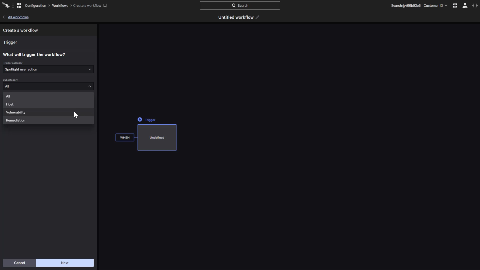Screen dimensions: 480x270
Task: Click the CrowdStrike falcon logo icon
Action: 6,5
